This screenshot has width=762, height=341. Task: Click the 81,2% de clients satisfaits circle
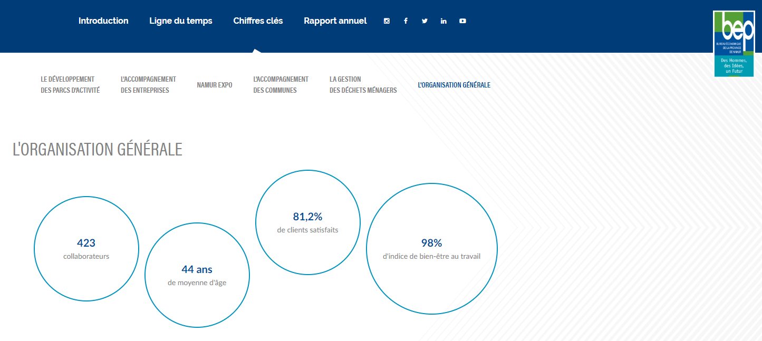coord(308,222)
